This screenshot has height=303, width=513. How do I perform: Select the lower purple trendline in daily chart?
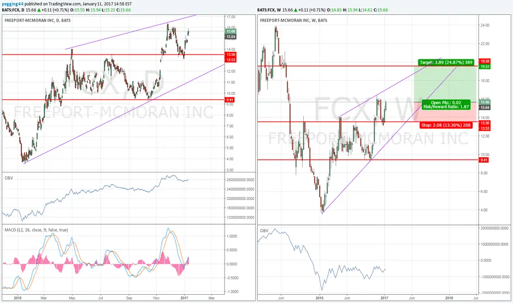pos(124,113)
